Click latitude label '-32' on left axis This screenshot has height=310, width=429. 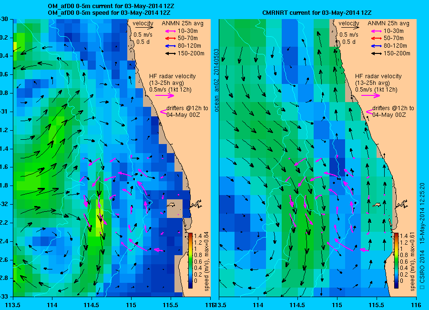4,204
